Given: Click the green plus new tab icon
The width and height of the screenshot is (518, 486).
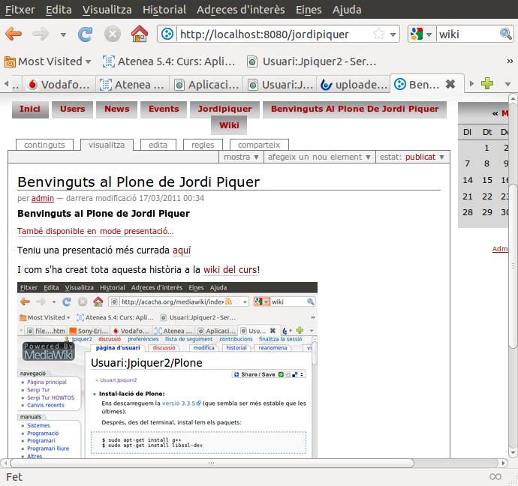Looking at the screenshot, I should (487, 84).
